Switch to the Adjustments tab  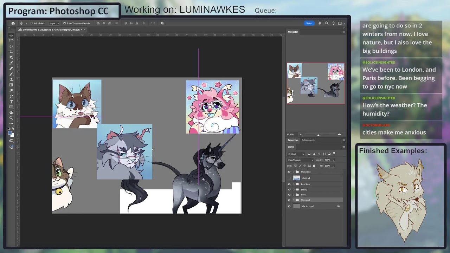pos(308,140)
